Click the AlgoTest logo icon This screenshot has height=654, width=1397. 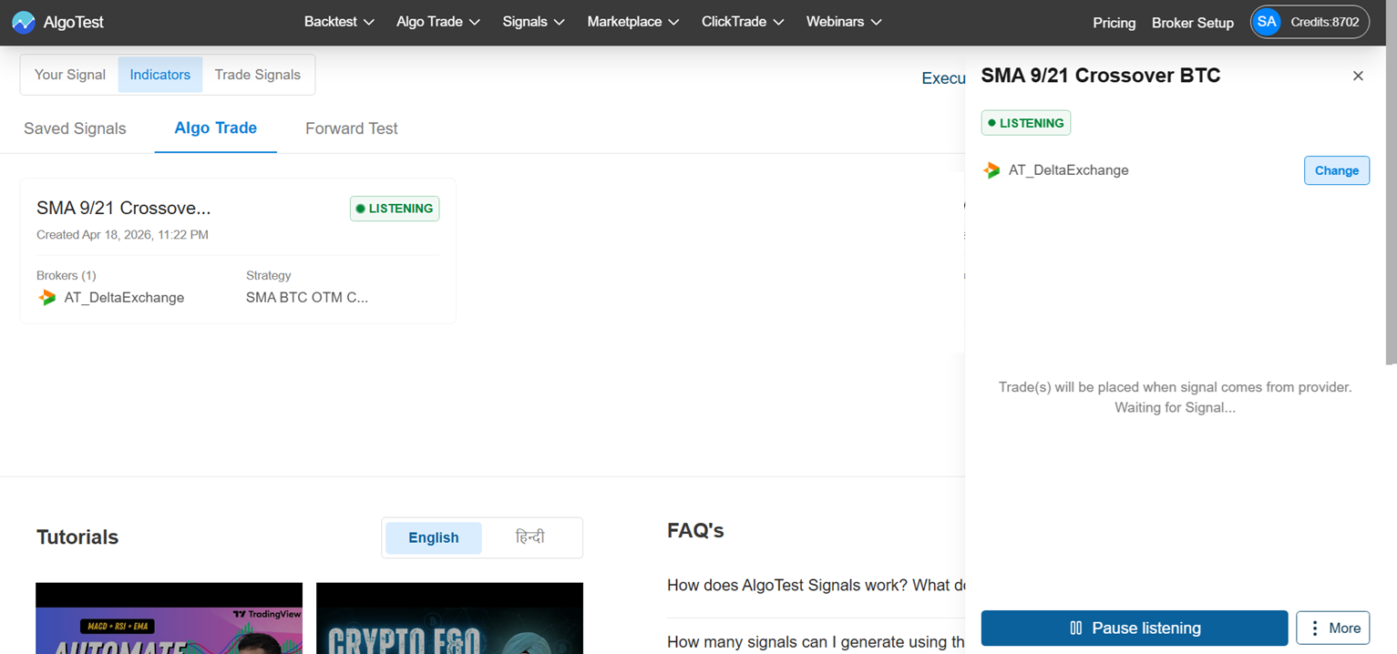24,22
